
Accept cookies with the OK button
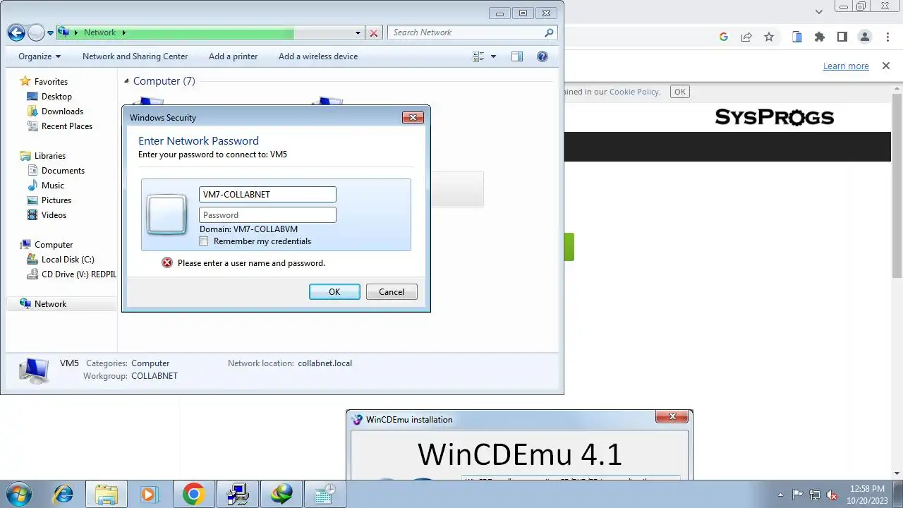[679, 92]
